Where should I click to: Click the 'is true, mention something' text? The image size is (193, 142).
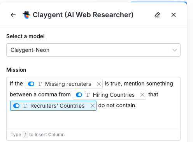(139, 83)
